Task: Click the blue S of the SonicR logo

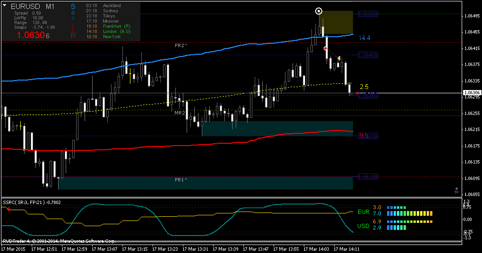Action: pos(73,7)
